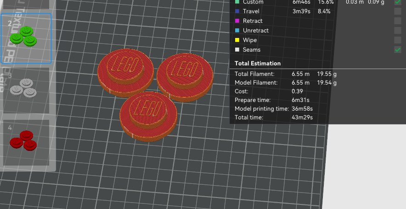This screenshot has height=209, width=406.
Task: Click the Cost value 0.39
Action: (297, 91)
